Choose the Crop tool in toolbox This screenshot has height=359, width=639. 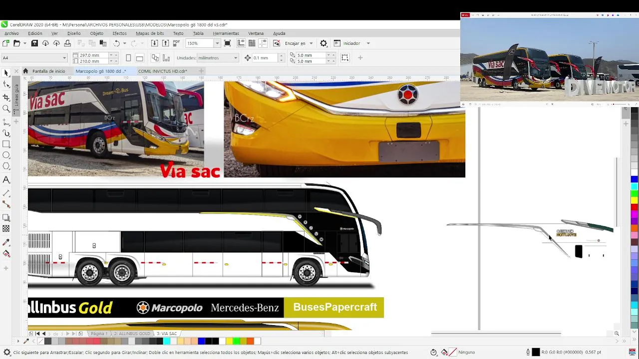(6, 97)
